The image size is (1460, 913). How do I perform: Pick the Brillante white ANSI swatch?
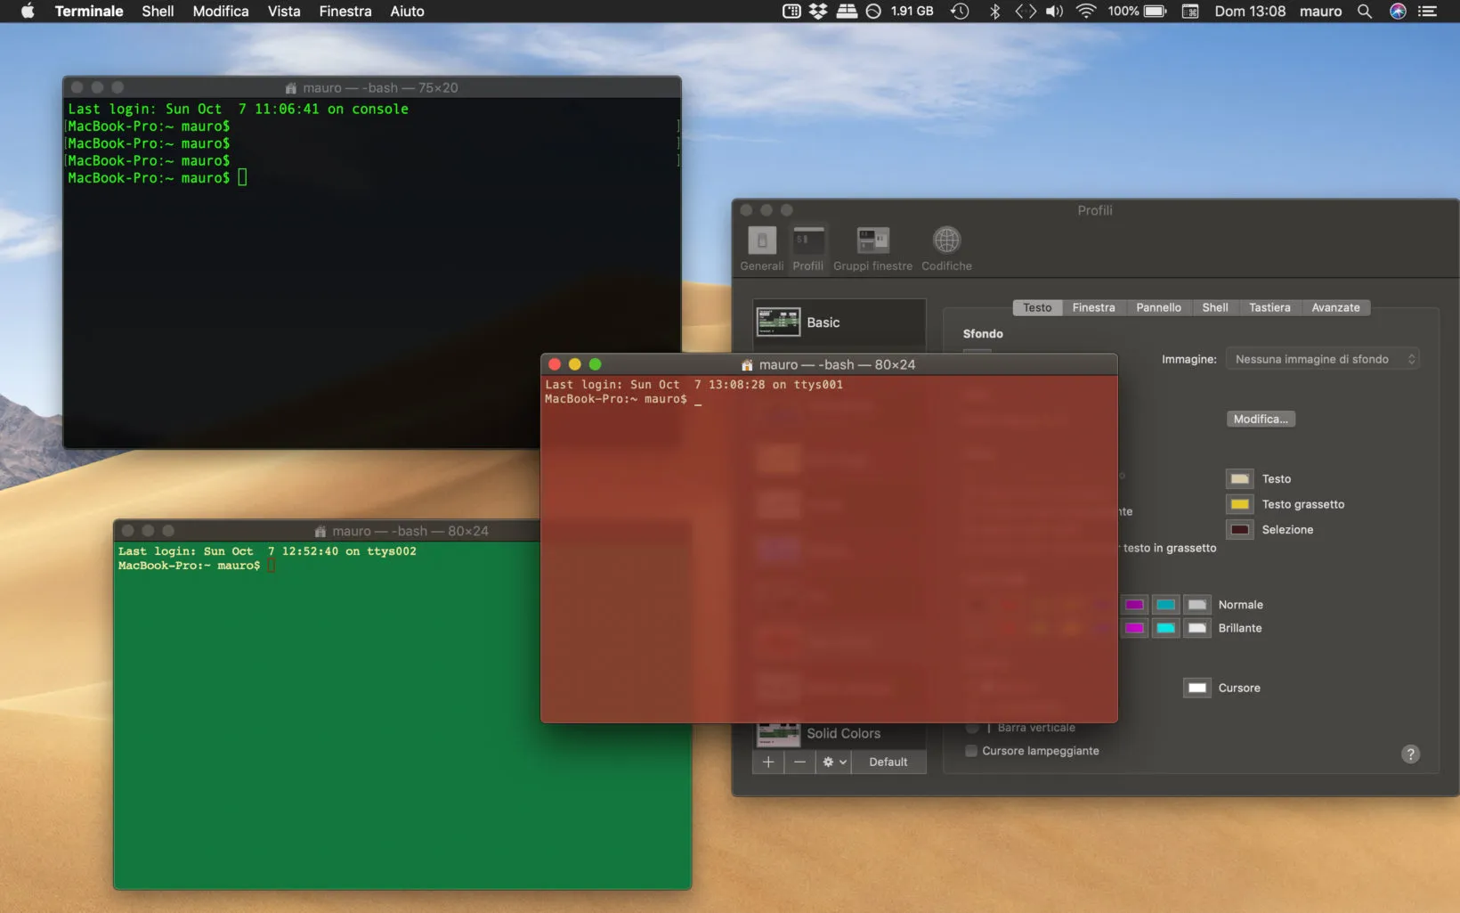tap(1197, 628)
